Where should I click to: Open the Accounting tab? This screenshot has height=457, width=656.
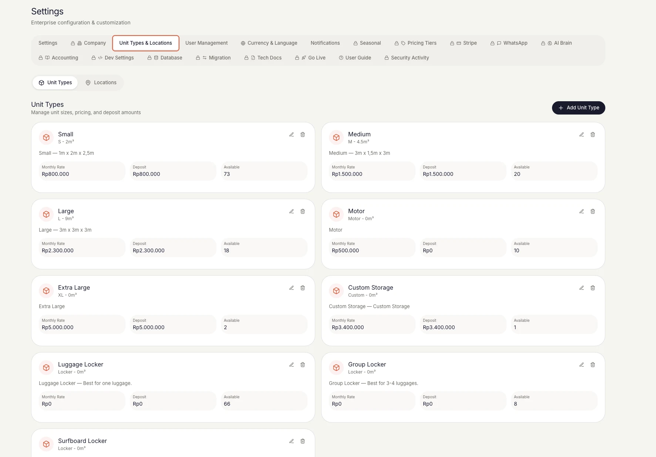[58, 58]
